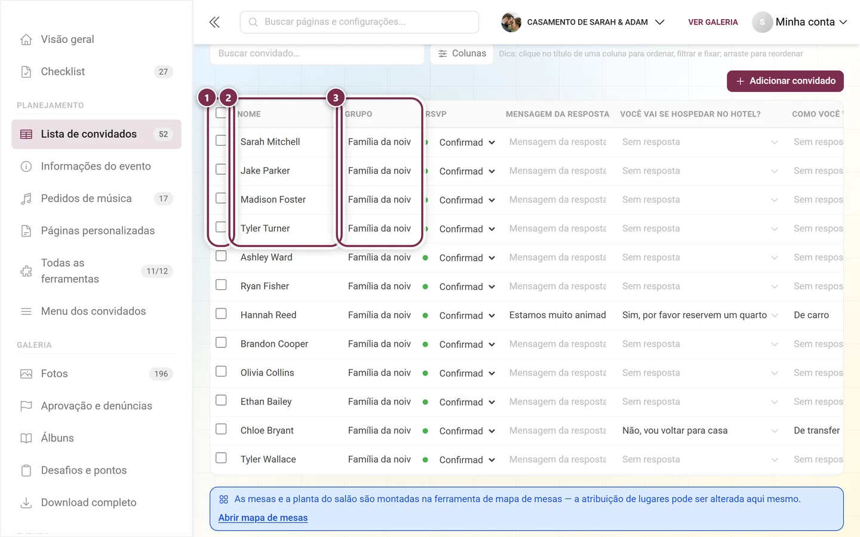The height and width of the screenshot is (537, 860).
Task: Click the Desafios e pontos clipboard icon
Action: pos(26,471)
